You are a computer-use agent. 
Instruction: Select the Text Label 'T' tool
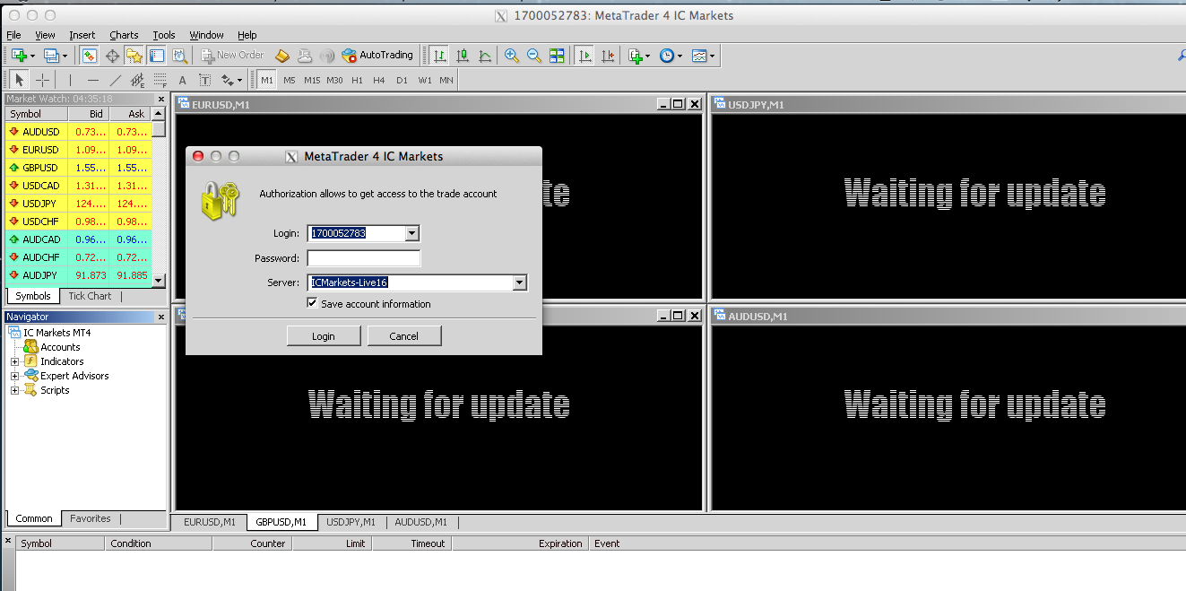[204, 80]
